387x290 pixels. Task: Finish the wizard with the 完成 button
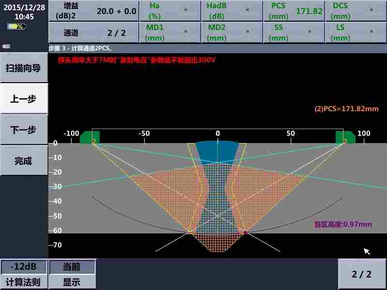(24, 161)
